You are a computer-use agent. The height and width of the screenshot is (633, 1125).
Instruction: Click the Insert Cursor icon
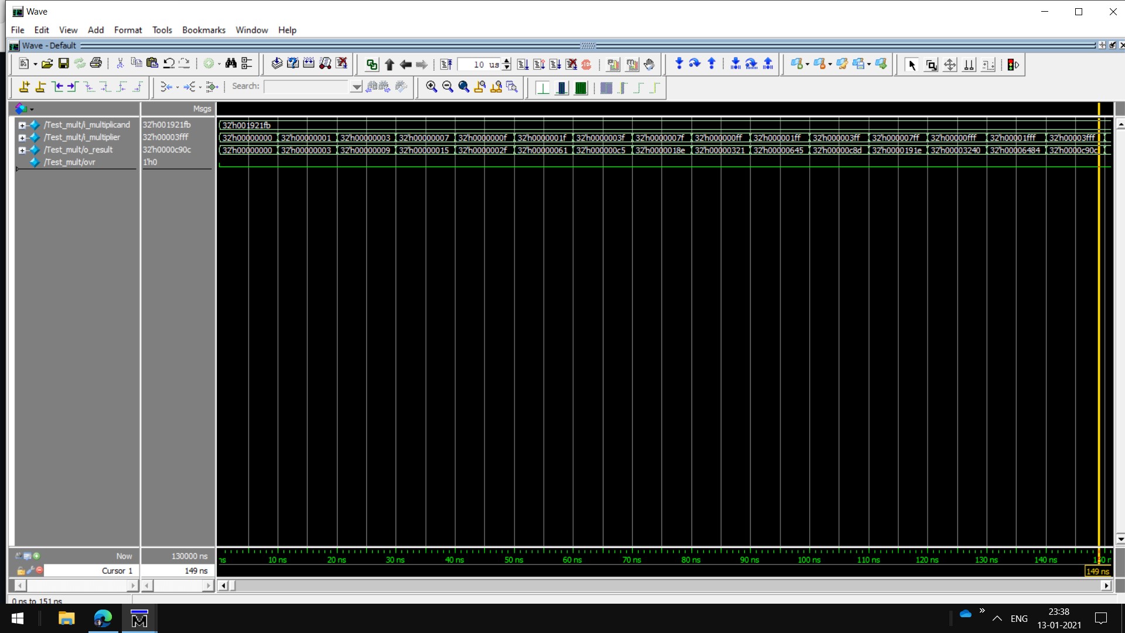coord(24,87)
